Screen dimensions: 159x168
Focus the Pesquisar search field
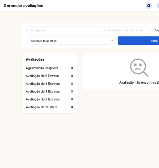[63, 31]
